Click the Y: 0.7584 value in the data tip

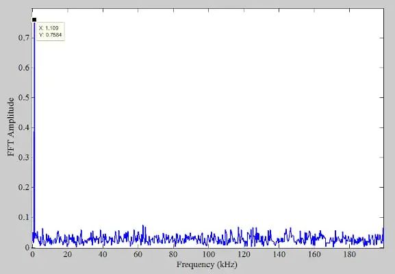click(x=51, y=35)
